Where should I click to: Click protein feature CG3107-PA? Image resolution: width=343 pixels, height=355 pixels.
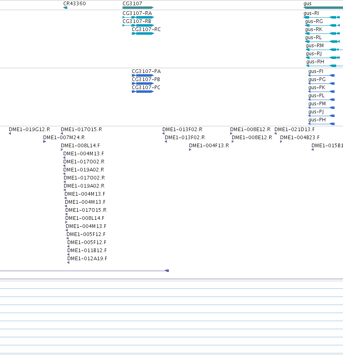click(x=143, y=75)
